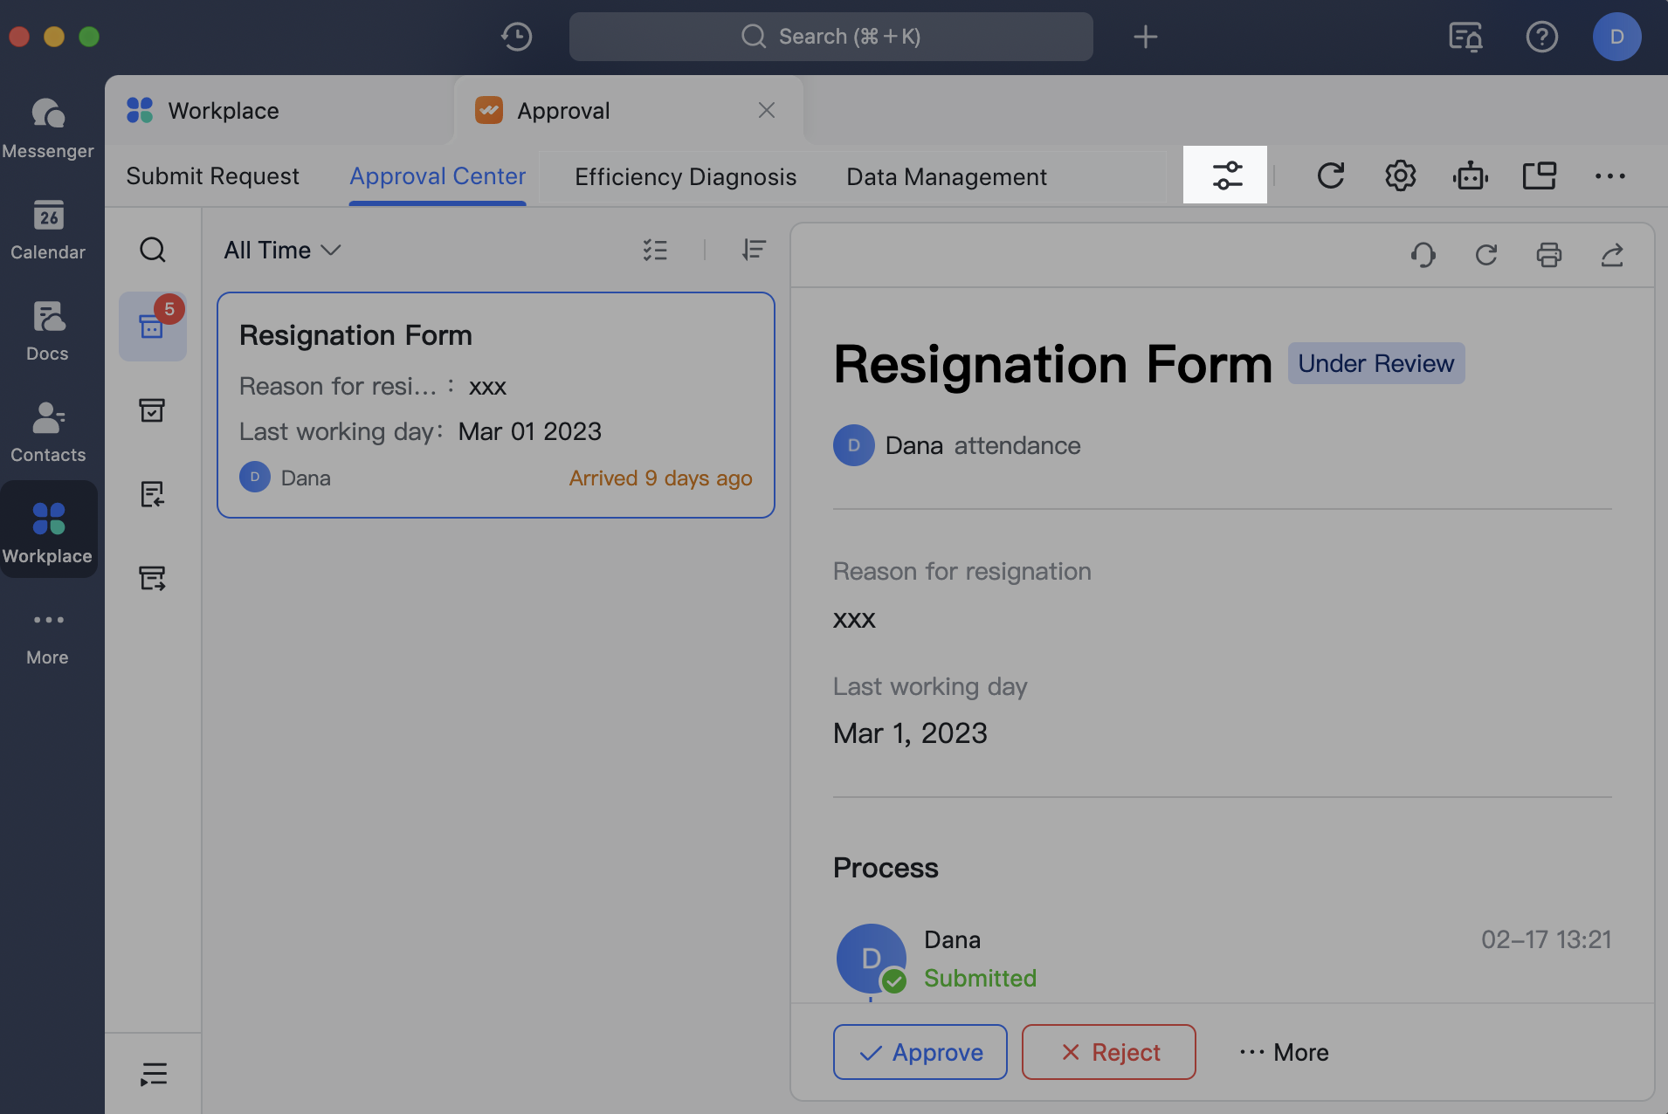Image resolution: width=1668 pixels, height=1114 pixels.
Task: Contact support using the headset icon
Action: (x=1423, y=255)
